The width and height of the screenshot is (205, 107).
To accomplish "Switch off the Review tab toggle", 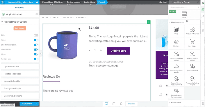I will 36,59.
